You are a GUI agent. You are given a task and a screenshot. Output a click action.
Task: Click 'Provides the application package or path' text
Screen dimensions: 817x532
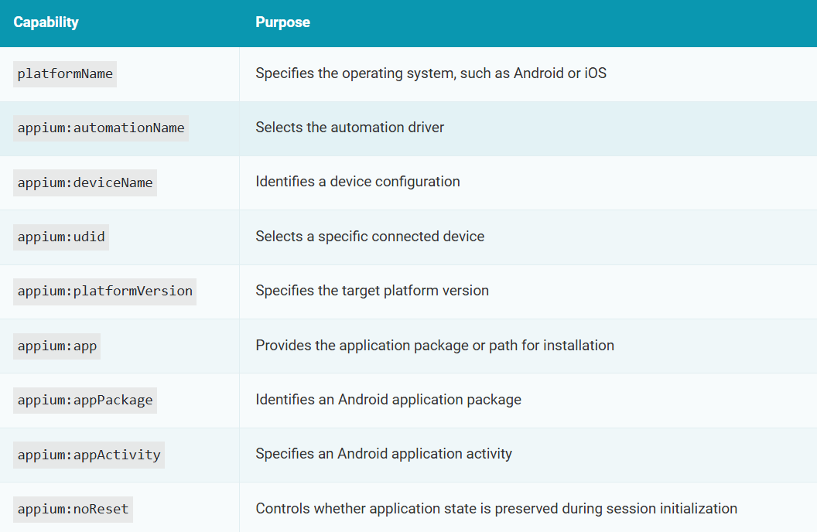(435, 346)
